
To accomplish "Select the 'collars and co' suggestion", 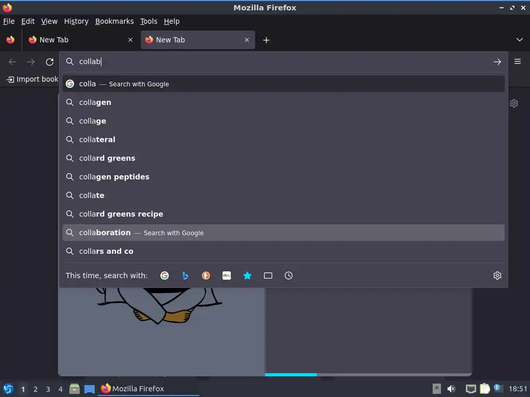I will coord(283,251).
